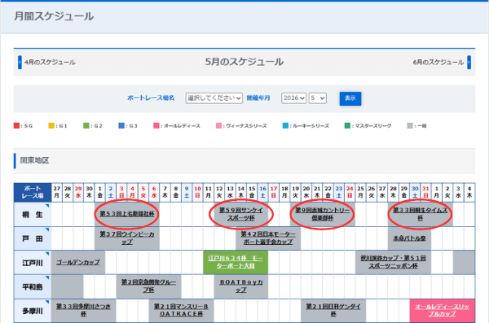489x323 pixels.
Task: Open 第59回サンケイスポーツ杯 race link
Action: coord(240,214)
